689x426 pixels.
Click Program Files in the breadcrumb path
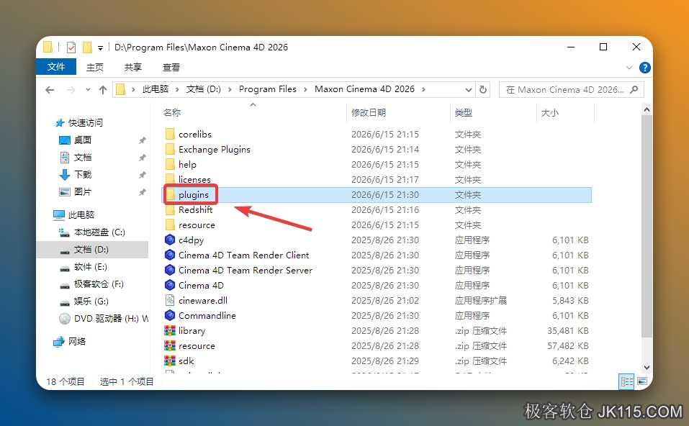[x=268, y=89]
